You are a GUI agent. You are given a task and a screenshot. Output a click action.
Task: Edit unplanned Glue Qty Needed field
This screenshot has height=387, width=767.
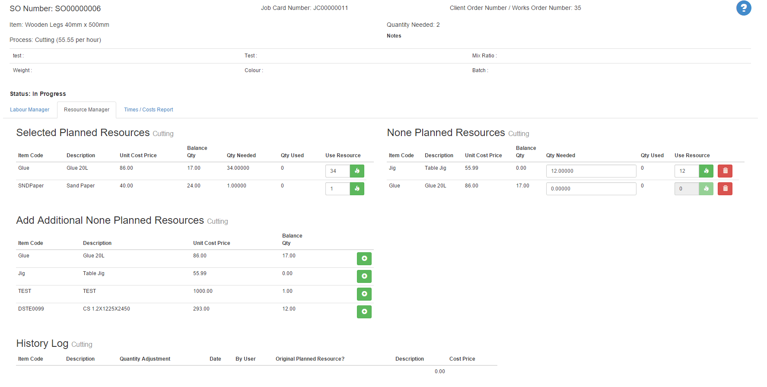(x=591, y=189)
